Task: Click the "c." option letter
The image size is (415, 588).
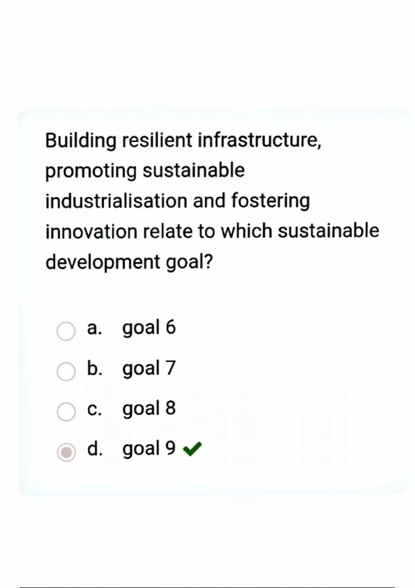Action: pos(94,409)
